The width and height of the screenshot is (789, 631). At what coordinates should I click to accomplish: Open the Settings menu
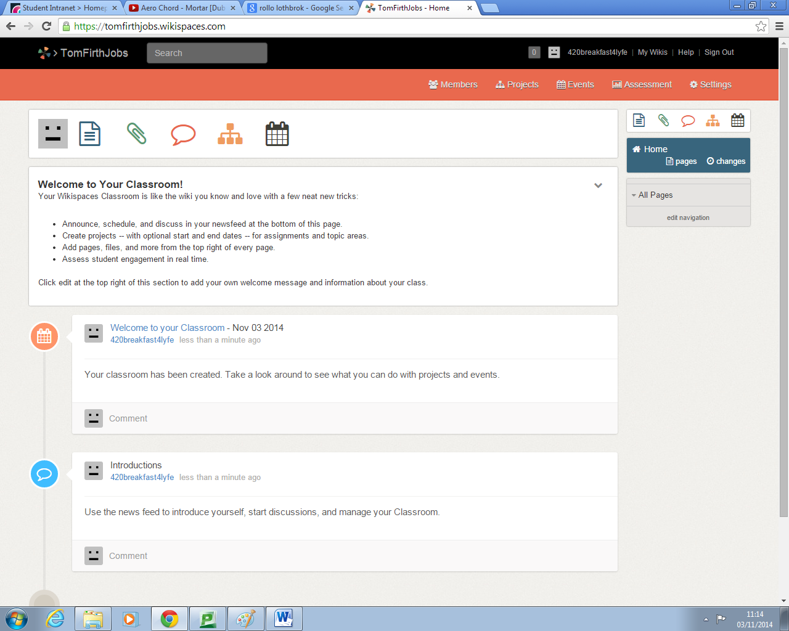[x=711, y=84]
